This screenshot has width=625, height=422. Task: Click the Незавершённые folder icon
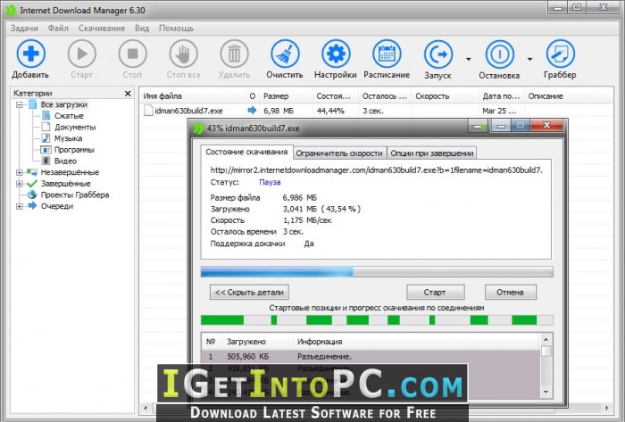pyautogui.click(x=32, y=172)
